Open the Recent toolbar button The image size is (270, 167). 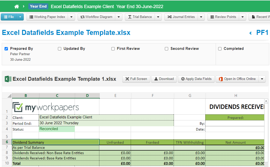[259, 17]
